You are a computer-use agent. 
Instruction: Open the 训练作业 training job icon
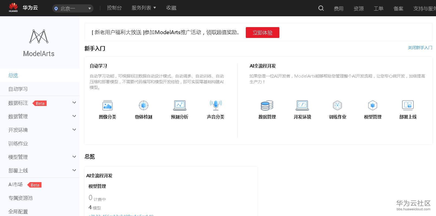coord(338,105)
